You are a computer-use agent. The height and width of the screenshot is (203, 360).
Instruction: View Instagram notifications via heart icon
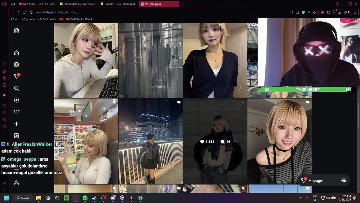pyautogui.click(x=16, y=112)
